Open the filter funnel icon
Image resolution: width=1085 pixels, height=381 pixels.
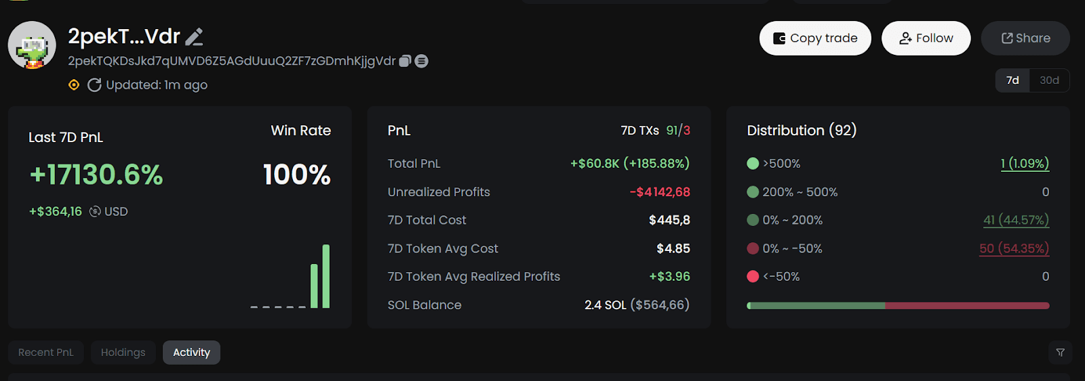1060,353
